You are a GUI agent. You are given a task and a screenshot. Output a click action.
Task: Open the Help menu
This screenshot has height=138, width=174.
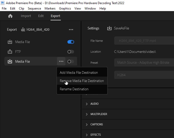click(103, 9)
